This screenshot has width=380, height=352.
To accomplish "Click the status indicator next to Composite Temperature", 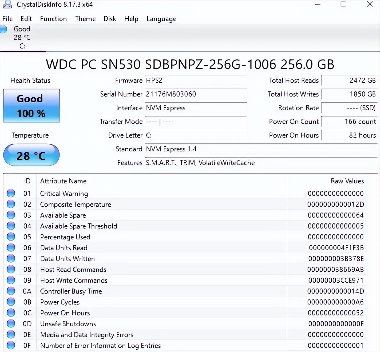I will click(11, 204).
